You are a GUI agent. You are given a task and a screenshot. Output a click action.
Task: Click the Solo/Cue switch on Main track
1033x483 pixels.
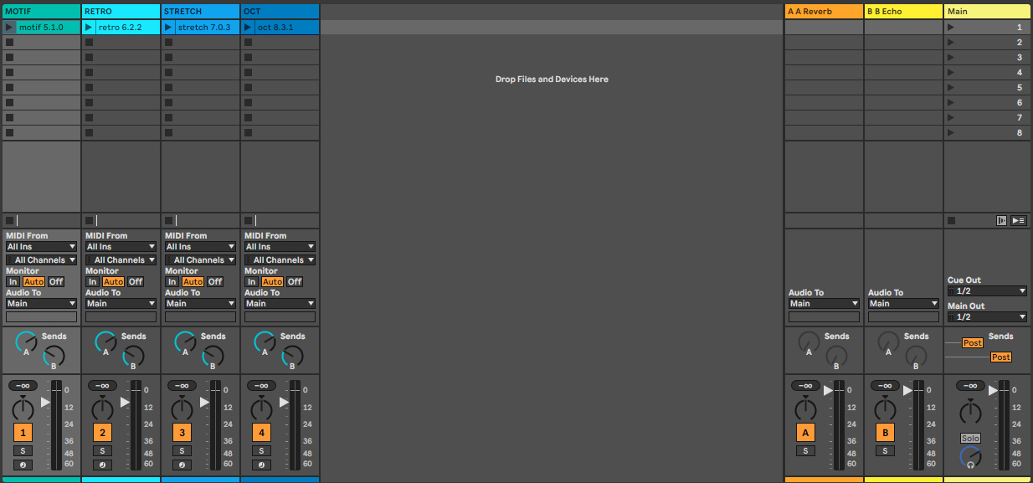pyautogui.click(x=970, y=439)
